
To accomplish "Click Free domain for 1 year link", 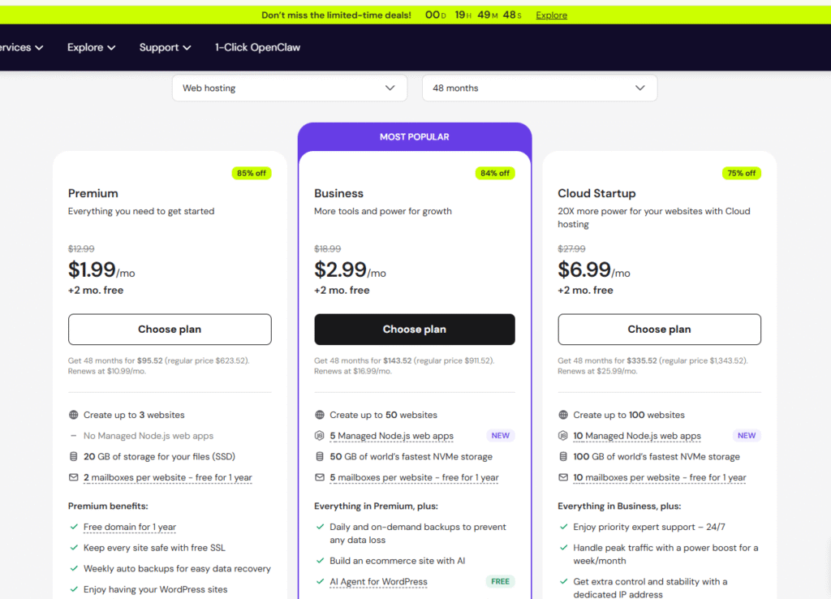I will [130, 528].
